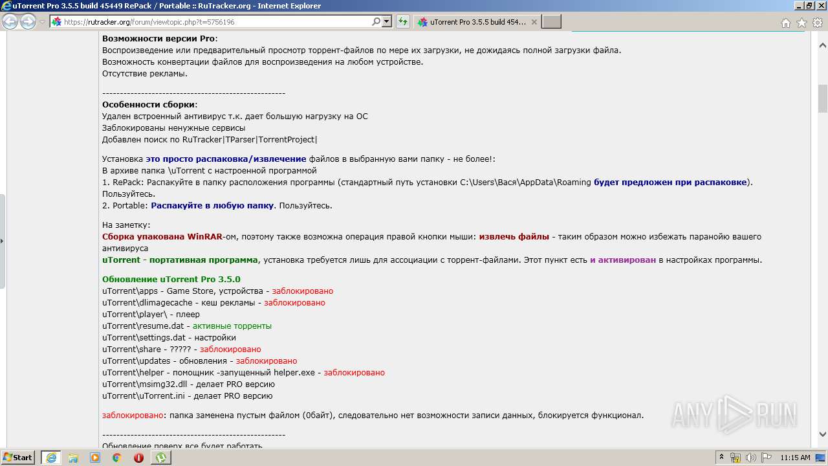Click the line 'uTorrent\player\ - плеер'
Viewport: 828px width, 466px height.
(x=151, y=315)
